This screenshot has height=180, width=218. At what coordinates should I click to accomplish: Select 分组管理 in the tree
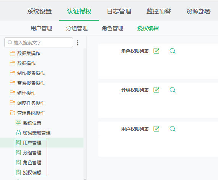pos(29,152)
